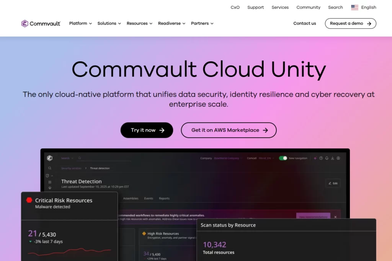Click the Try it now button
The height and width of the screenshot is (261, 392).
[147, 130]
